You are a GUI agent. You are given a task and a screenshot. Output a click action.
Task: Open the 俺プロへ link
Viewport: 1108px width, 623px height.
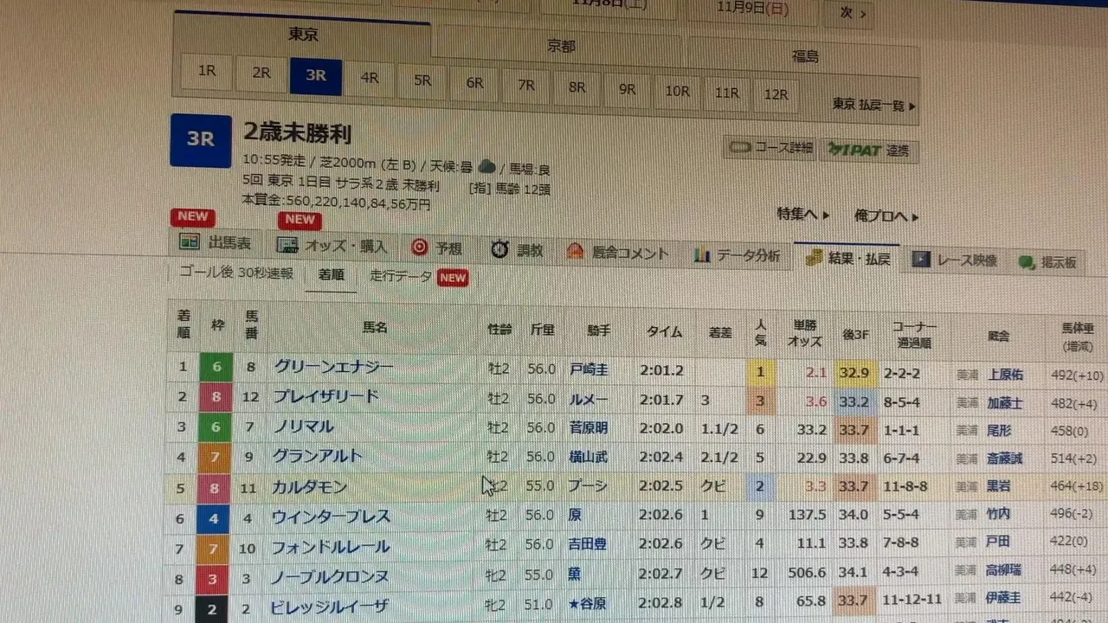coord(886,216)
